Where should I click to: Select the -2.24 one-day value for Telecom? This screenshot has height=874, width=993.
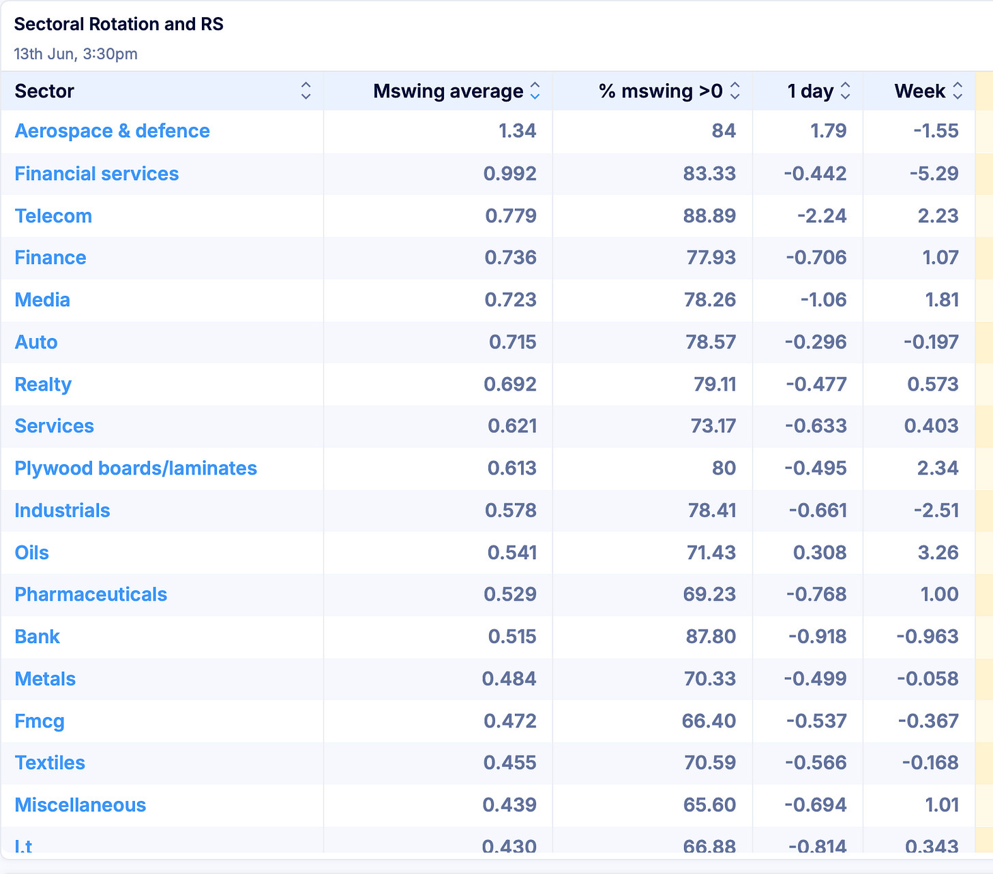(822, 216)
